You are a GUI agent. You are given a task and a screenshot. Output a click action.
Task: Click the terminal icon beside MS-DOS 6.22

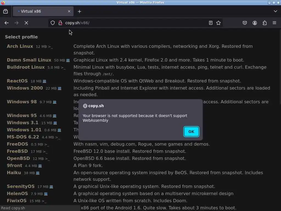(58, 137)
